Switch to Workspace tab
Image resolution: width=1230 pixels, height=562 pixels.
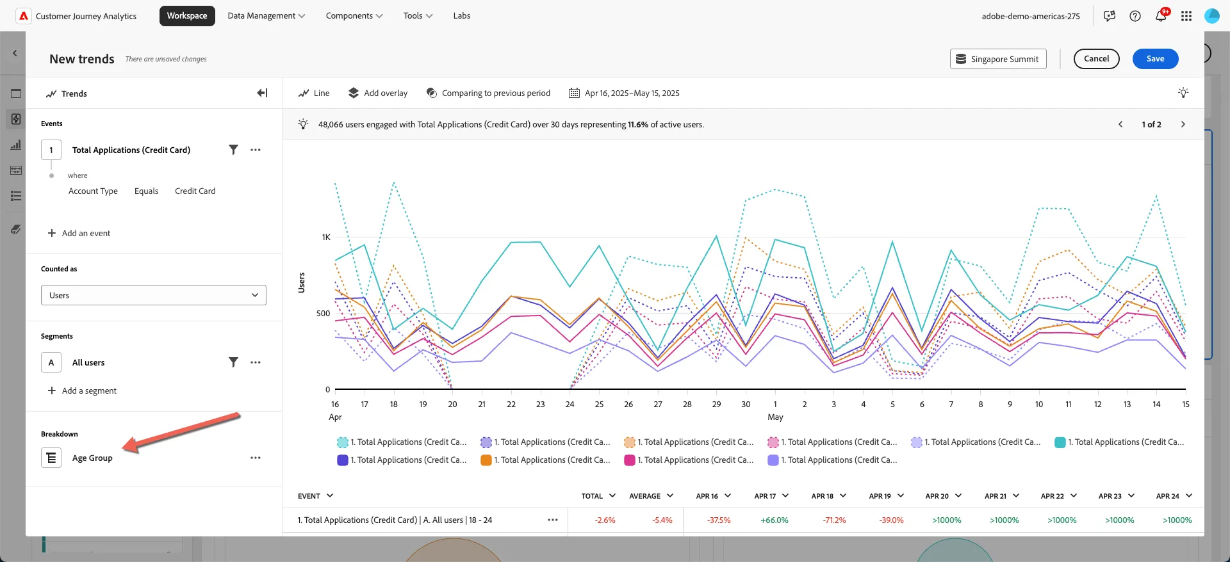coord(187,16)
